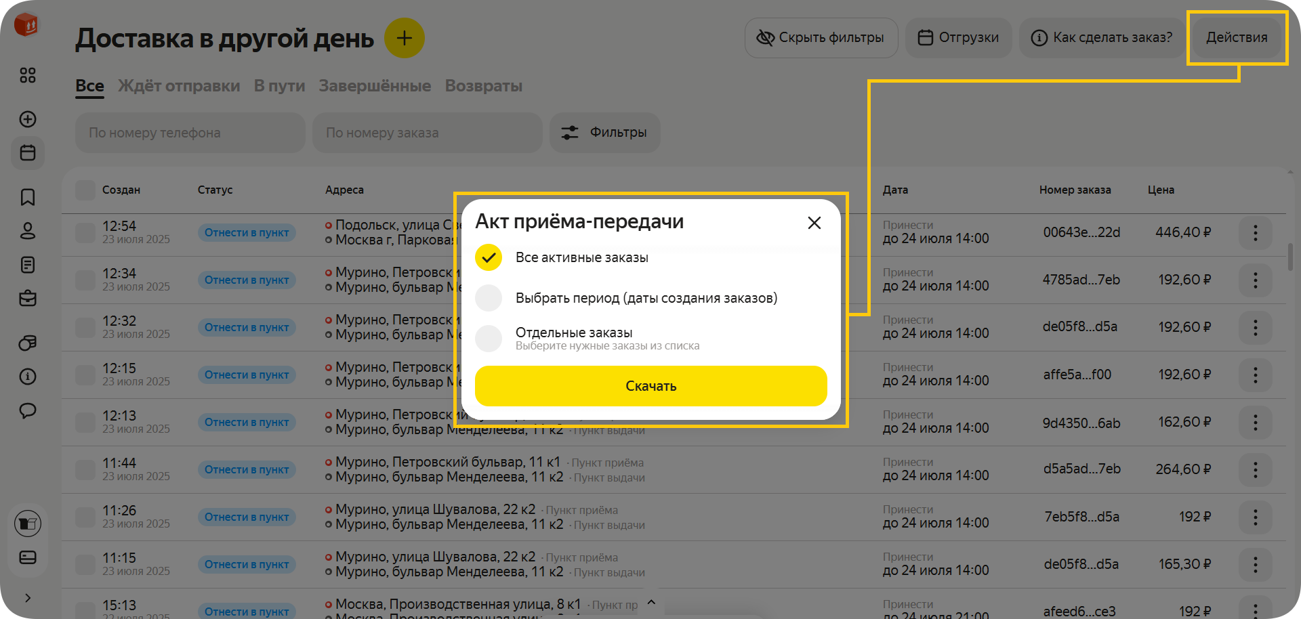This screenshot has width=1301, height=619.
Task: Select Отдельные заказы radio option
Action: (489, 338)
